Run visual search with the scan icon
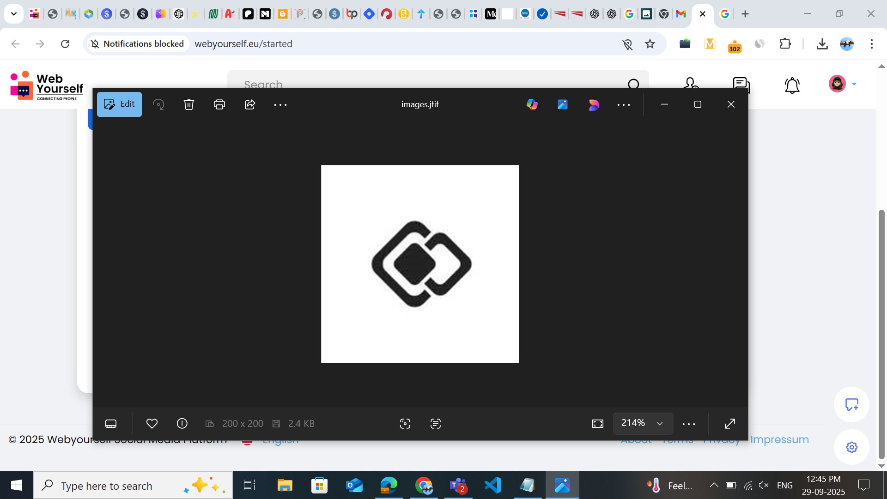The image size is (887, 499). [x=405, y=424]
